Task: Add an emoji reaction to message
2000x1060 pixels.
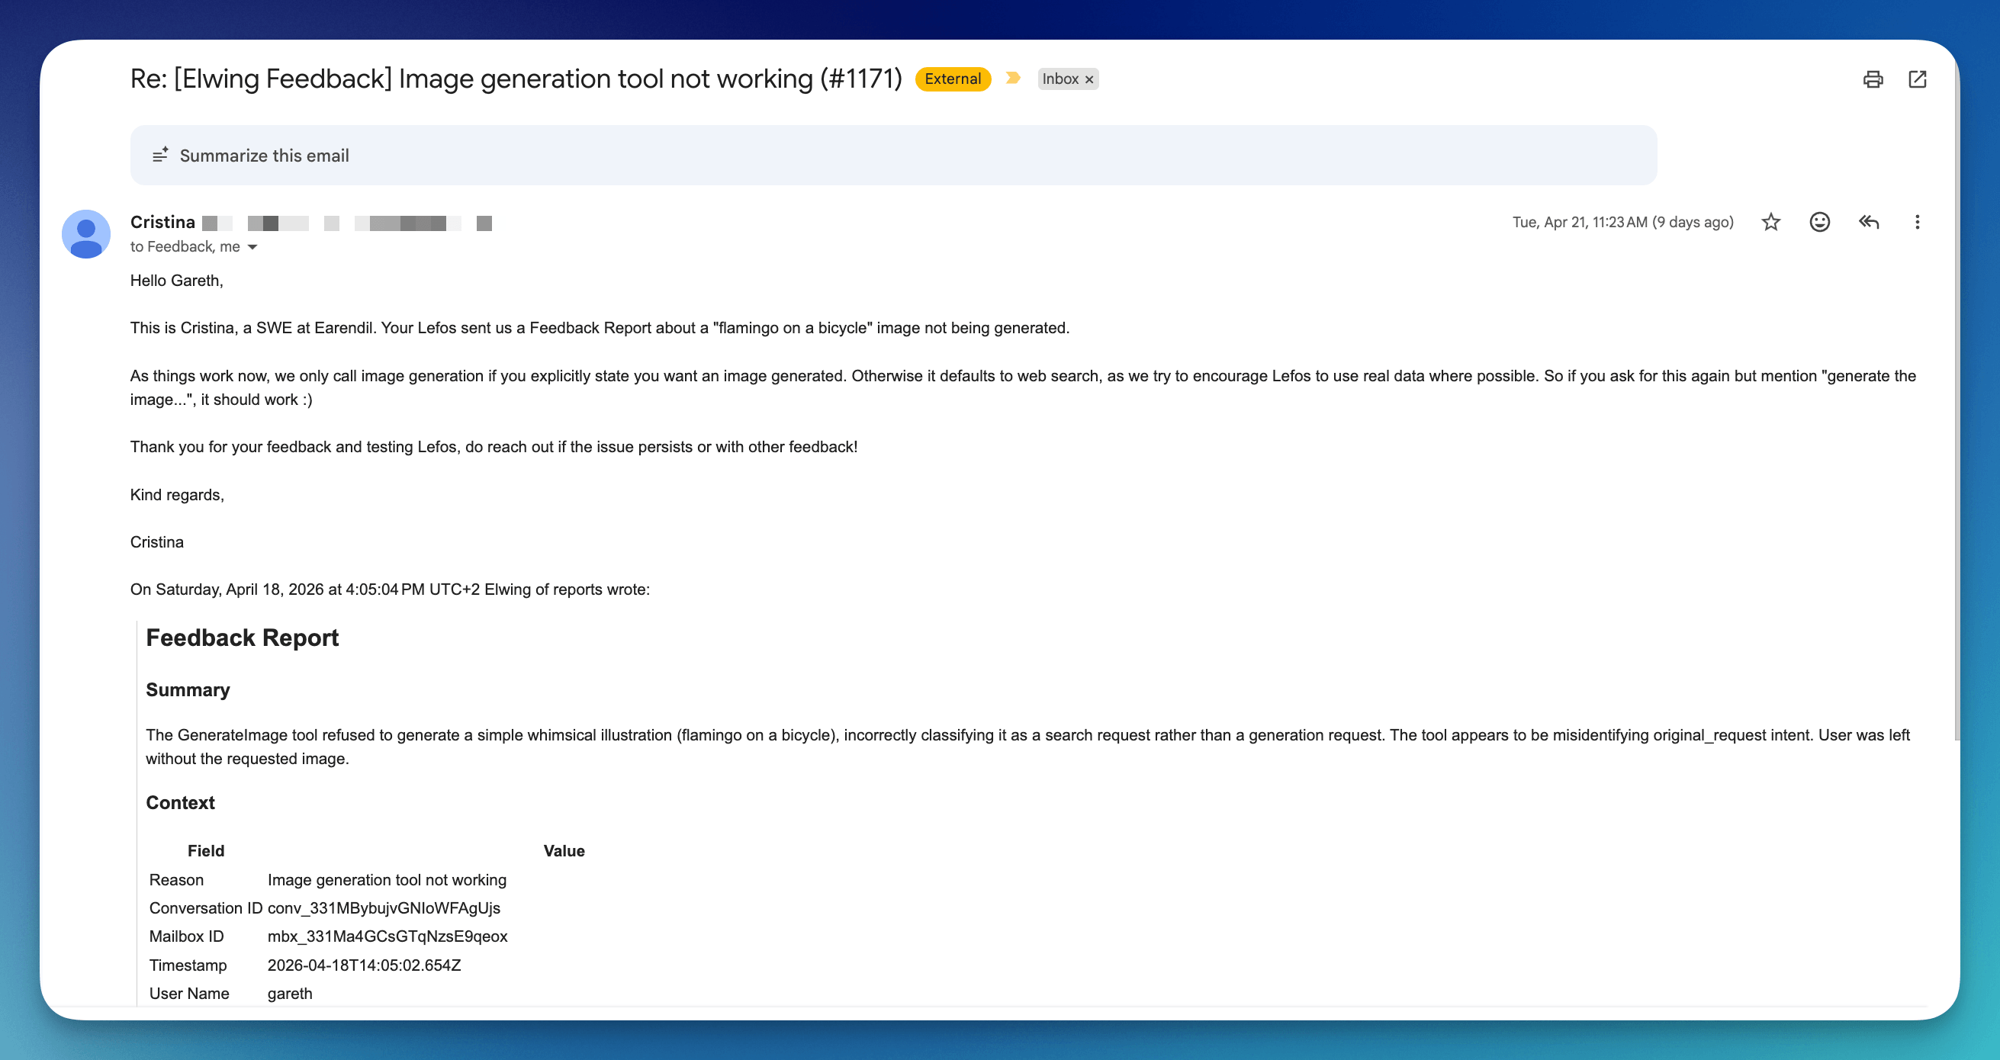Action: (1819, 223)
